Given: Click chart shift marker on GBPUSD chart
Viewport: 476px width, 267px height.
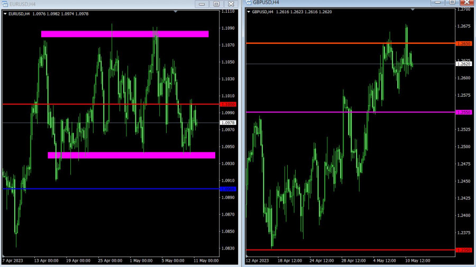Looking at the screenshot, I should pyautogui.click(x=413, y=10).
